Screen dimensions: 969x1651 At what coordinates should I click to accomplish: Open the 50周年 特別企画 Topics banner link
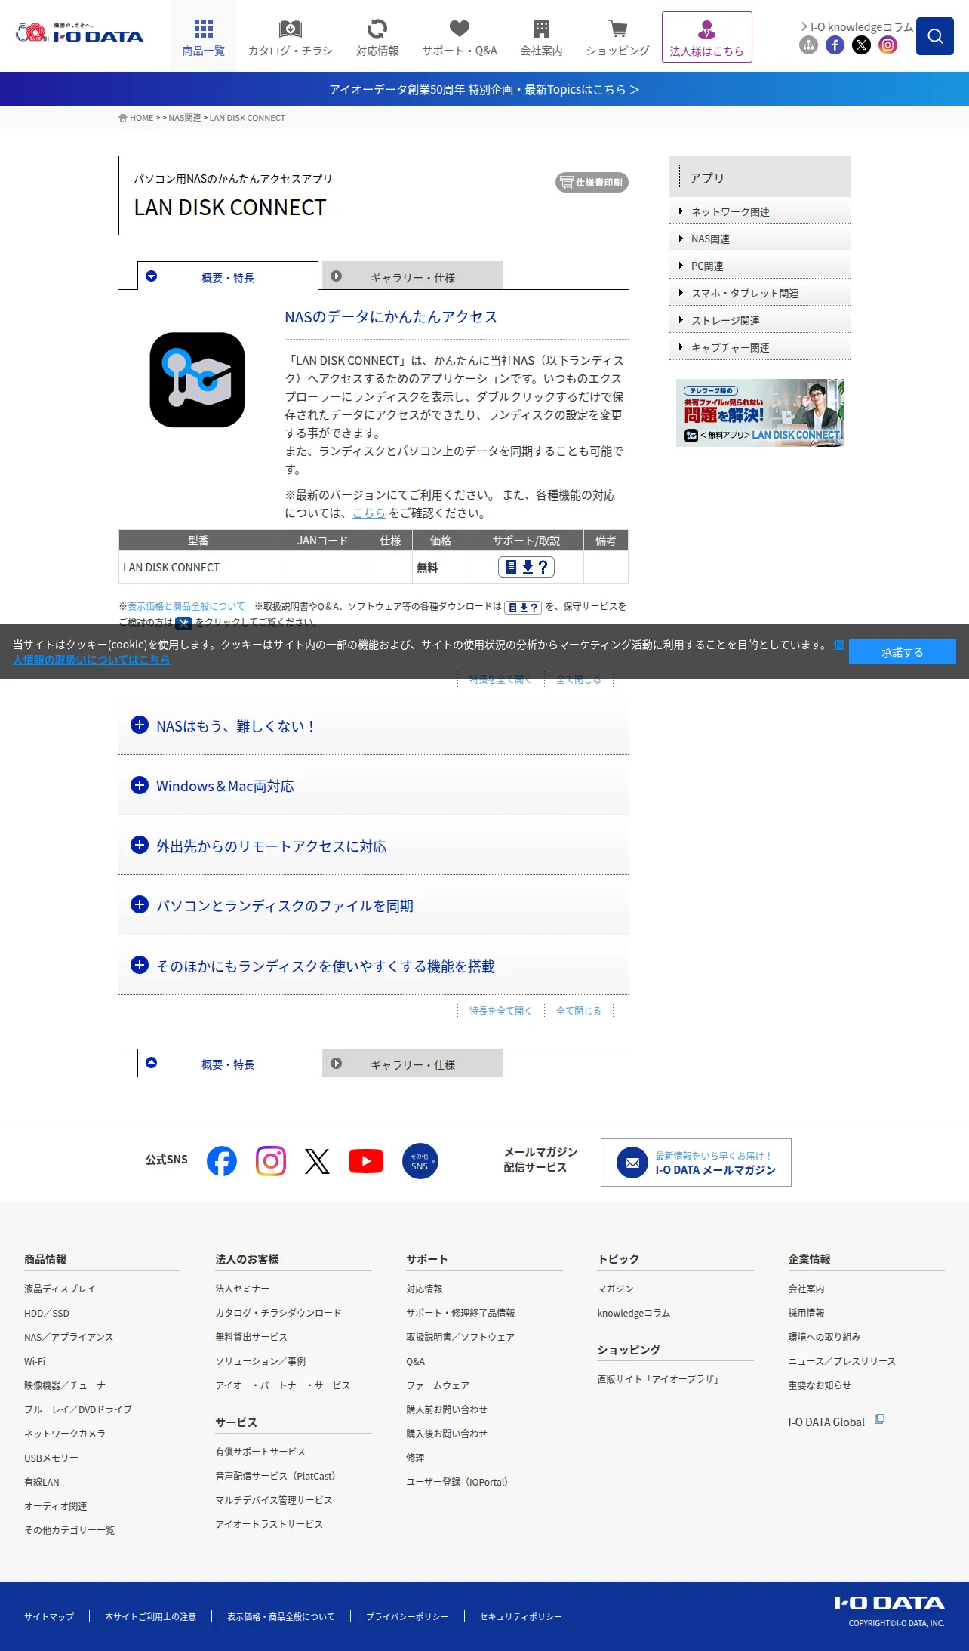pyautogui.click(x=484, y=89)
